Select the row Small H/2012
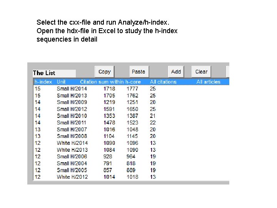Screen dimensions: 277x208 131,109
